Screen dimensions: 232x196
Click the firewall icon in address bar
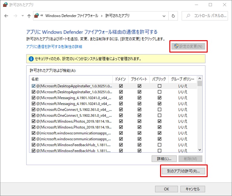36,15
